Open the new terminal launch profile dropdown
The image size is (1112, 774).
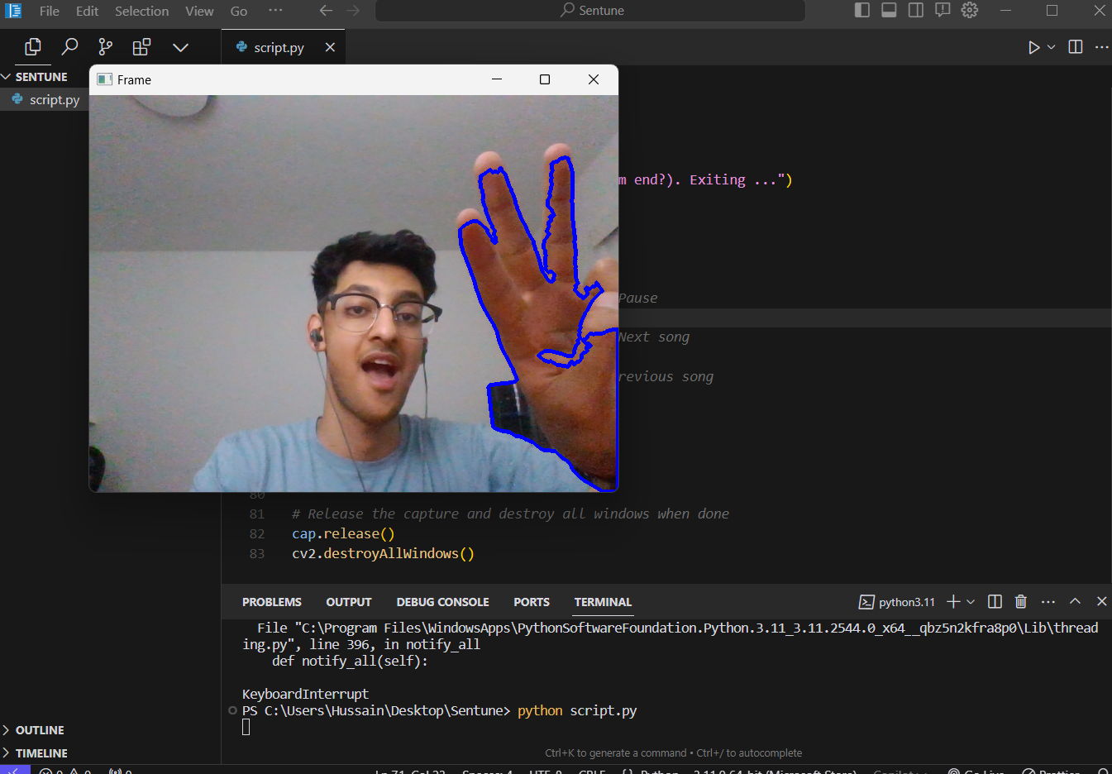(x=971, y=601)
